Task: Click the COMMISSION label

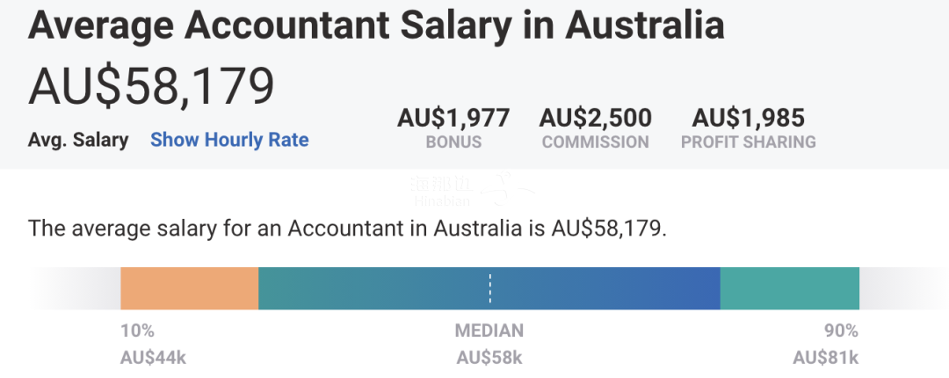Action: pyautogui.click(x=596, y=142)
